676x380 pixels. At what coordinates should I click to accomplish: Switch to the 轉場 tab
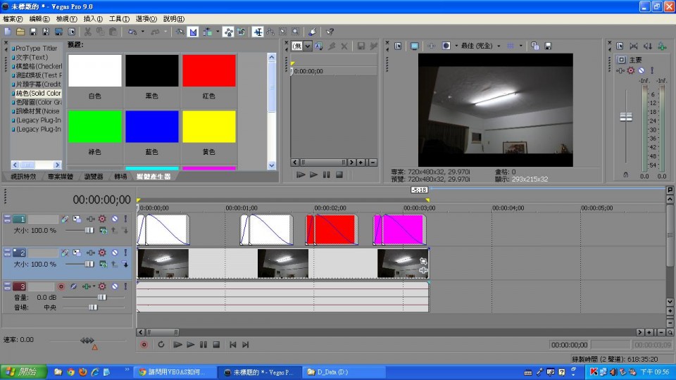pos(120,176)
